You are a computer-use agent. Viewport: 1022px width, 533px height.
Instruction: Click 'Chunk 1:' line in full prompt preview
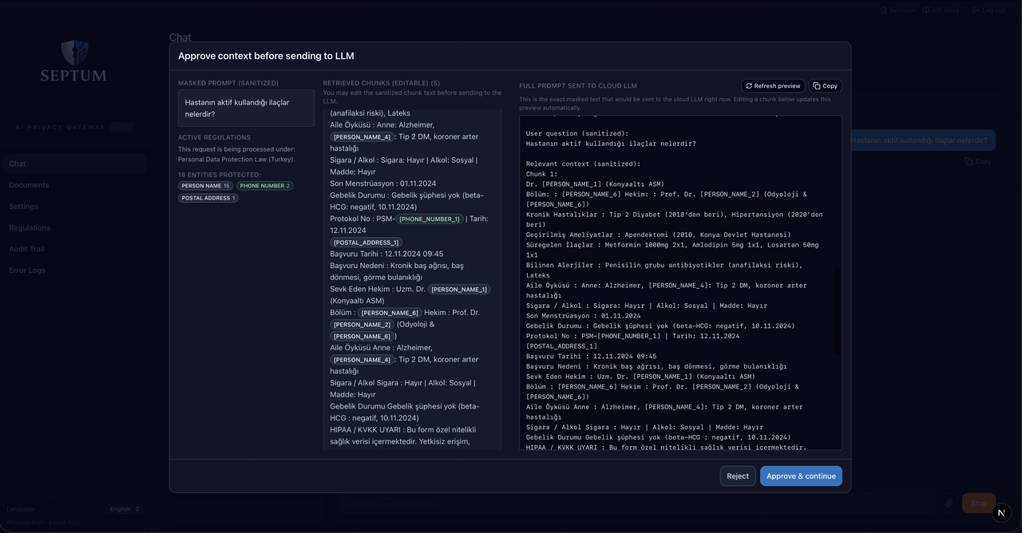(x=542, y=174)
